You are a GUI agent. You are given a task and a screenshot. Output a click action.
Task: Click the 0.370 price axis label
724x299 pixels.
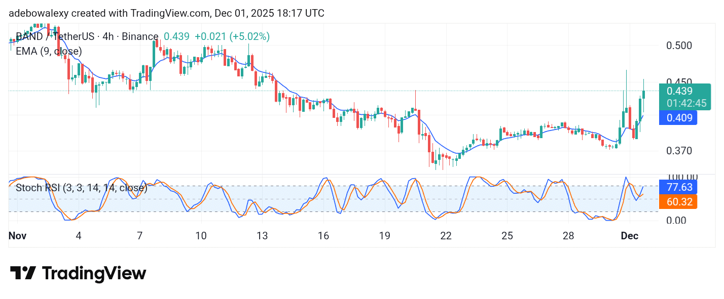coord(679,151)
